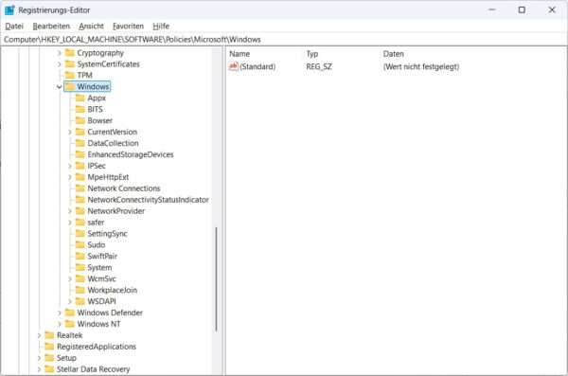Screen dimensions: 568x376
Task: Select the Stellar Data Recovery key
Action: coord(93,369)
